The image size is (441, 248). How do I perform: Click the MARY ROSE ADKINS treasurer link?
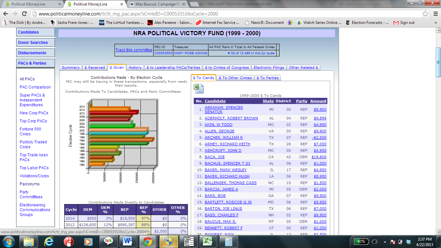[191, 53]
